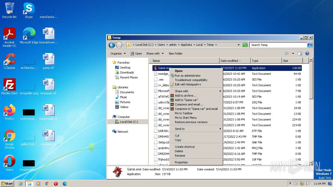Launch Firefox from the desktop

(x=9, y=112)
